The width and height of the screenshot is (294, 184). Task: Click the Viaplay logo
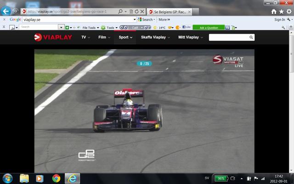coord(53,37)
